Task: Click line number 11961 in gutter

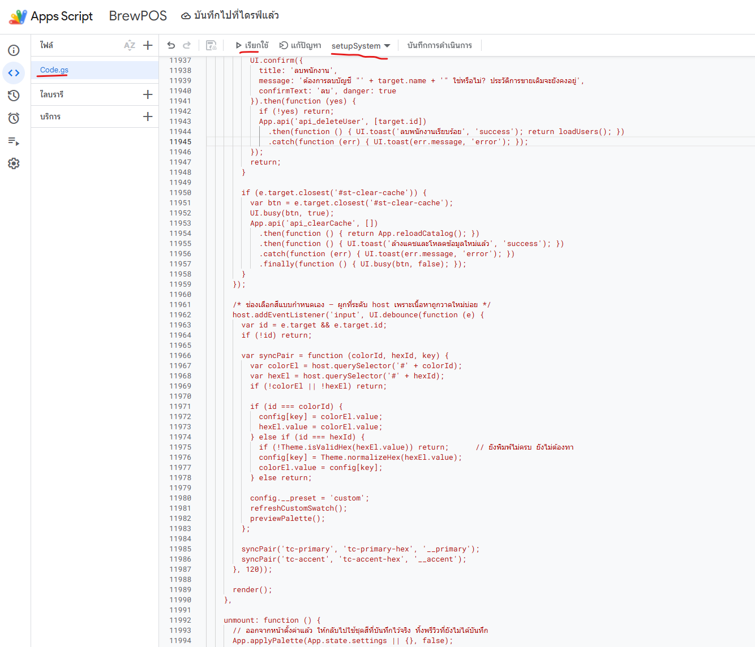Action: [181, 305]
